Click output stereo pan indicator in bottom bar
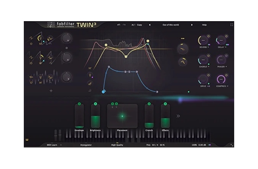 pos(210,145)
